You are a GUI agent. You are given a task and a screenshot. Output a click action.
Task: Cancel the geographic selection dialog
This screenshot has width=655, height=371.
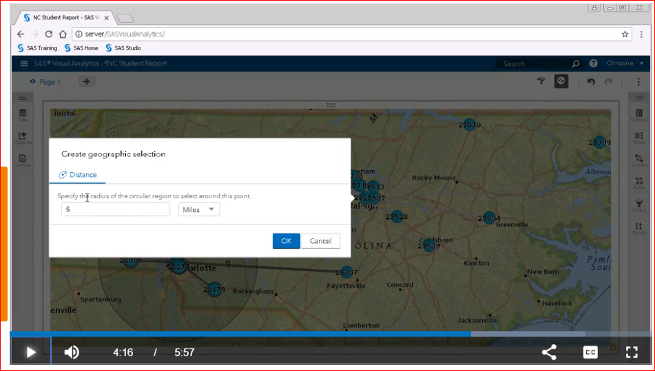(x=320, y=241)
